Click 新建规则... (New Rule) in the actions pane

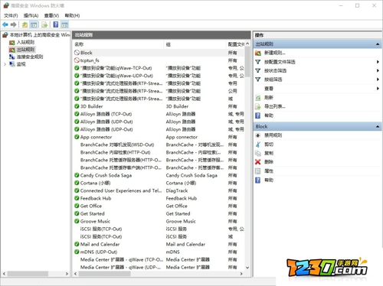click(275, 53)
